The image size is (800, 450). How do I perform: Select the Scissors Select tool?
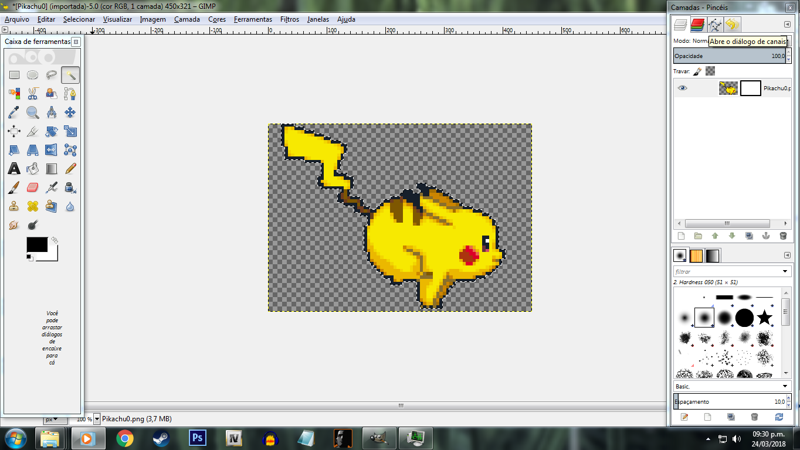(x=33, y=94)
